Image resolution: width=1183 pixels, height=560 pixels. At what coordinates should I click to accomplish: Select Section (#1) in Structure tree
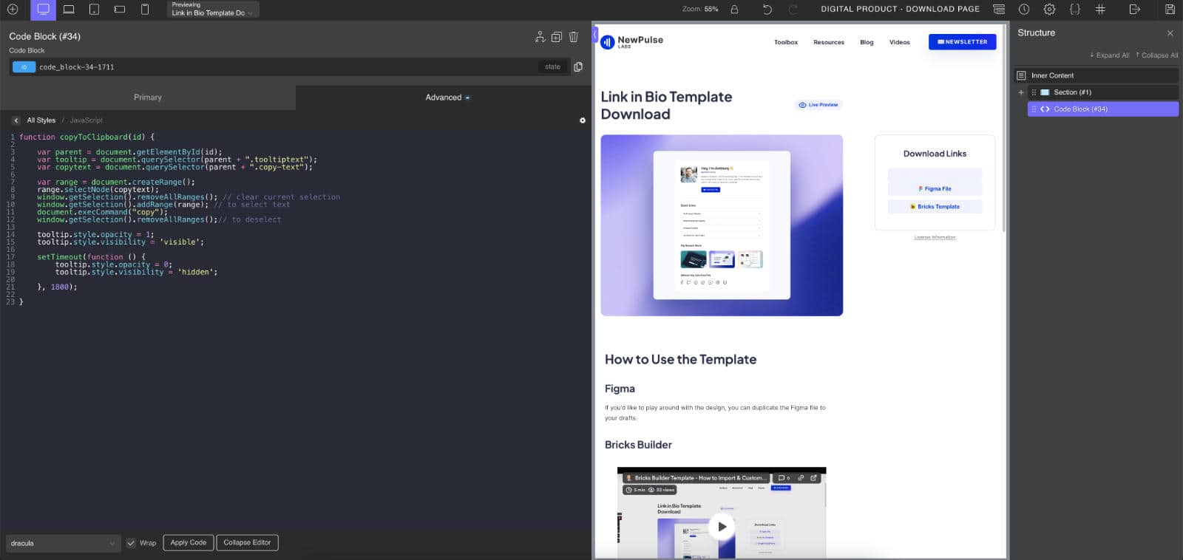point(1103,92)
